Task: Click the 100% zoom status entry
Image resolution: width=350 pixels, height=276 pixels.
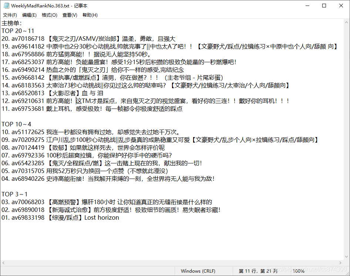Action: pos(299,271)
